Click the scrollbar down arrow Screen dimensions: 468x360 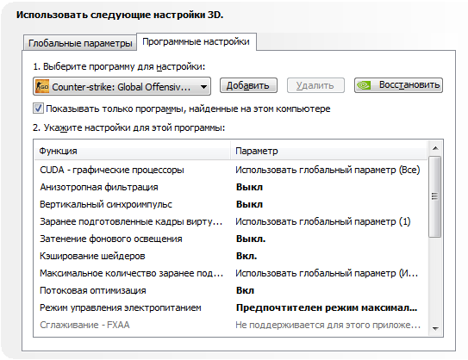click(x=435, y=328)
